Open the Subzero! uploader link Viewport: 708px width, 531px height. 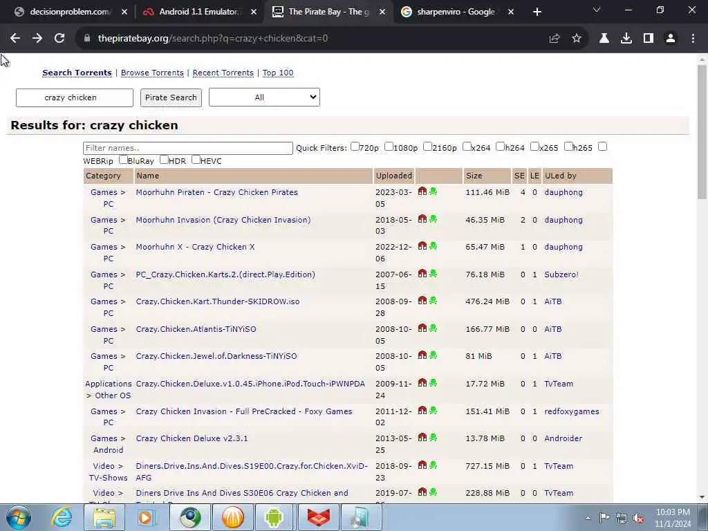click(x=561, y=274)
